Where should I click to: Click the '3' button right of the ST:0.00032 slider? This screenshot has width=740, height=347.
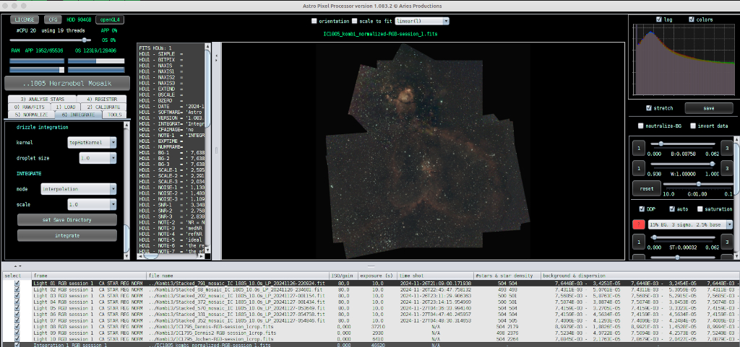click(x=728, y=242)
